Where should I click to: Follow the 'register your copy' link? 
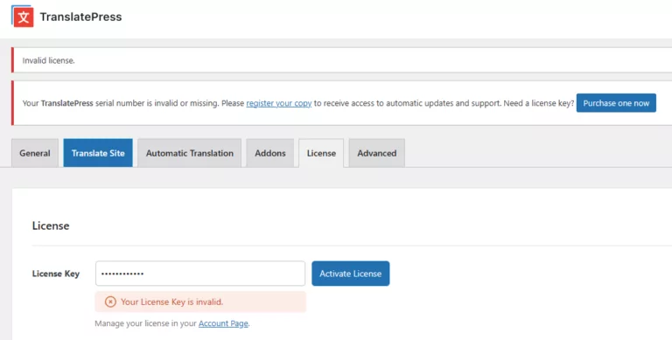click(x=278, y=103)
